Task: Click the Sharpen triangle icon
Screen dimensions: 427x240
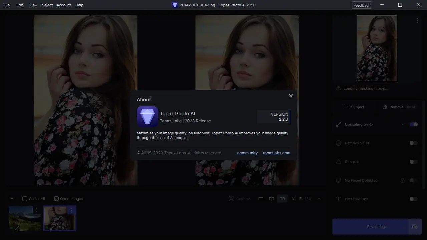Action: coord(339,162)
